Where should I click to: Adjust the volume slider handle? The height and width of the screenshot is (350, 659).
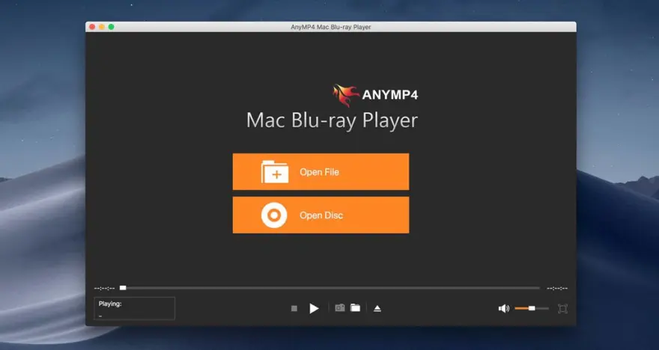pos(532,308)
